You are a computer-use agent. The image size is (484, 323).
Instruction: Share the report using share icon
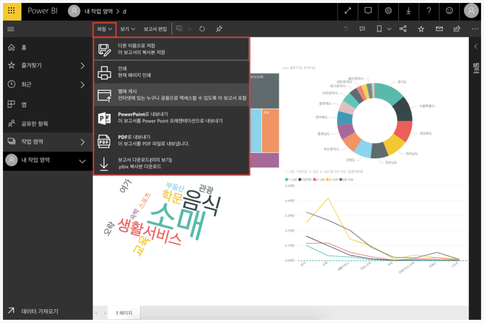coord(457,29)
